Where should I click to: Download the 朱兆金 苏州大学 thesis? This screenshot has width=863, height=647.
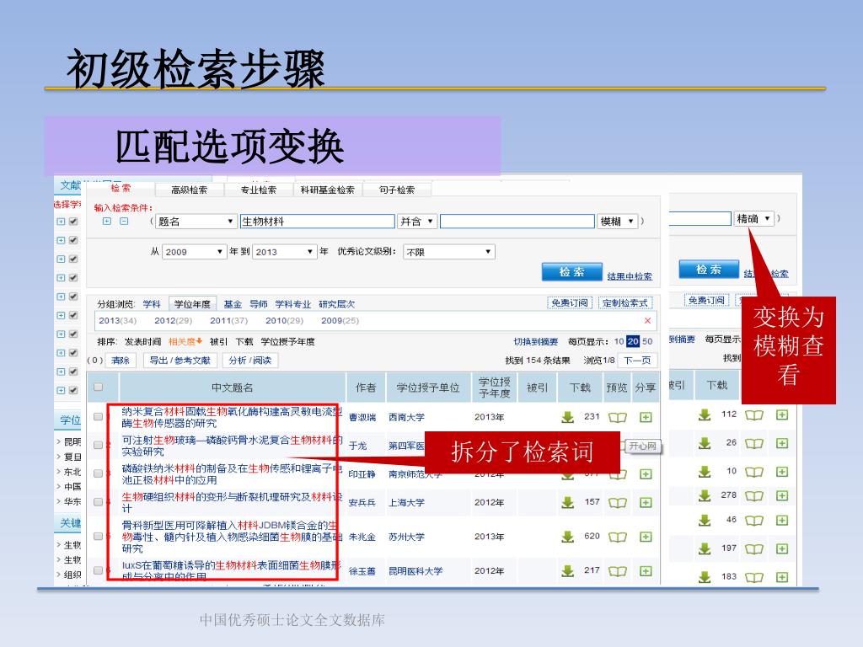pyautogui.click(x=567, y=537)
